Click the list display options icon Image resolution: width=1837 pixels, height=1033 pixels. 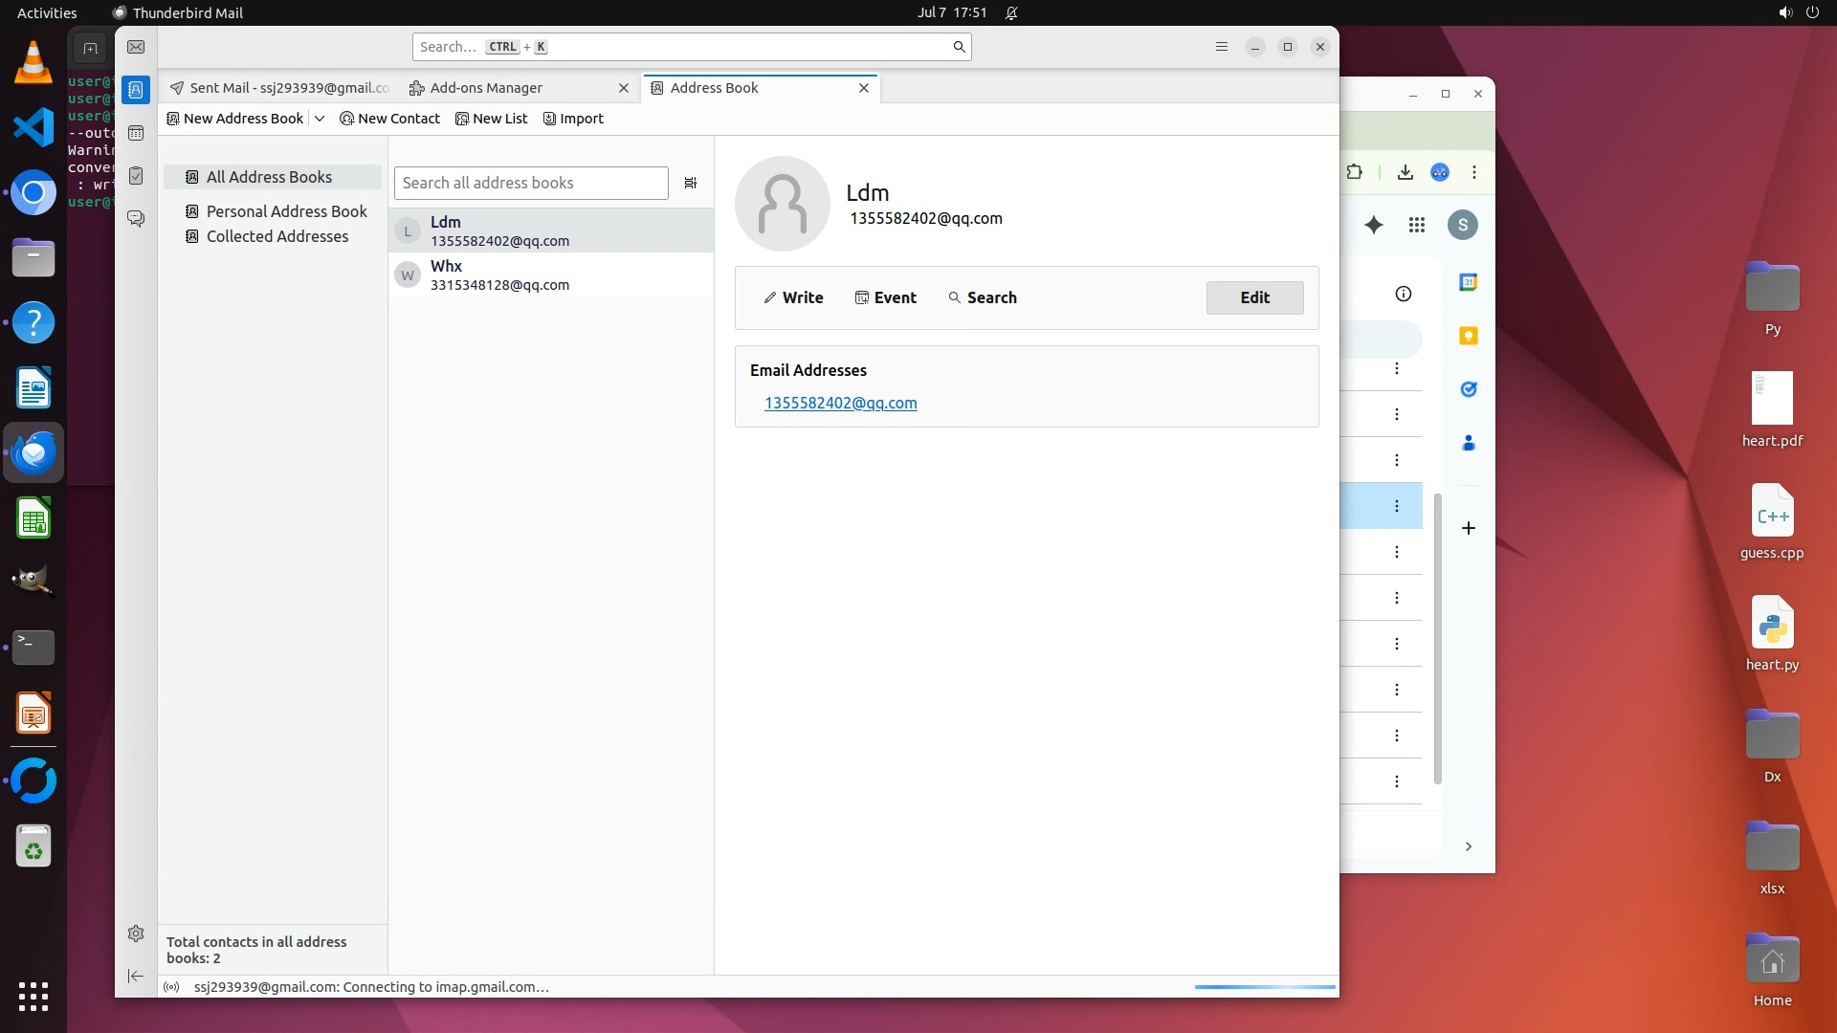click(691, 183)
